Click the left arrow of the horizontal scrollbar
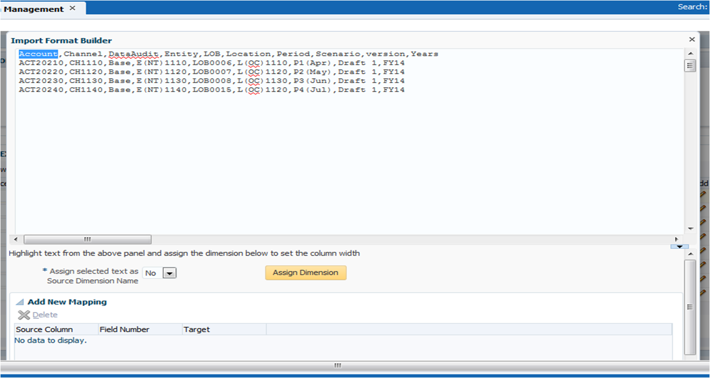 16,239
